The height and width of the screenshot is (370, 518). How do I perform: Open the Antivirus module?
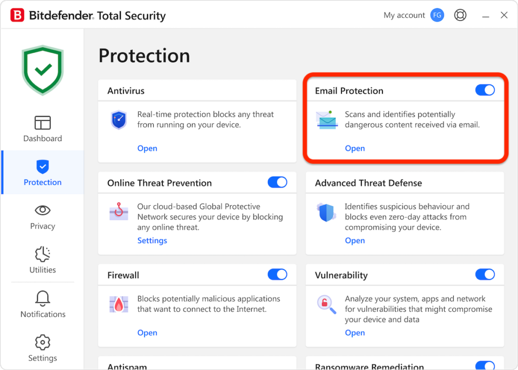tap(147, 148)
